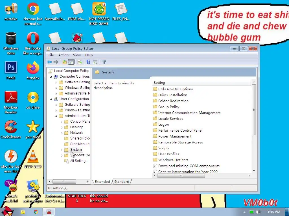Click the Filter funnel toolbar icon
This screenshot has height=216, width=289.
coord(104,62)
